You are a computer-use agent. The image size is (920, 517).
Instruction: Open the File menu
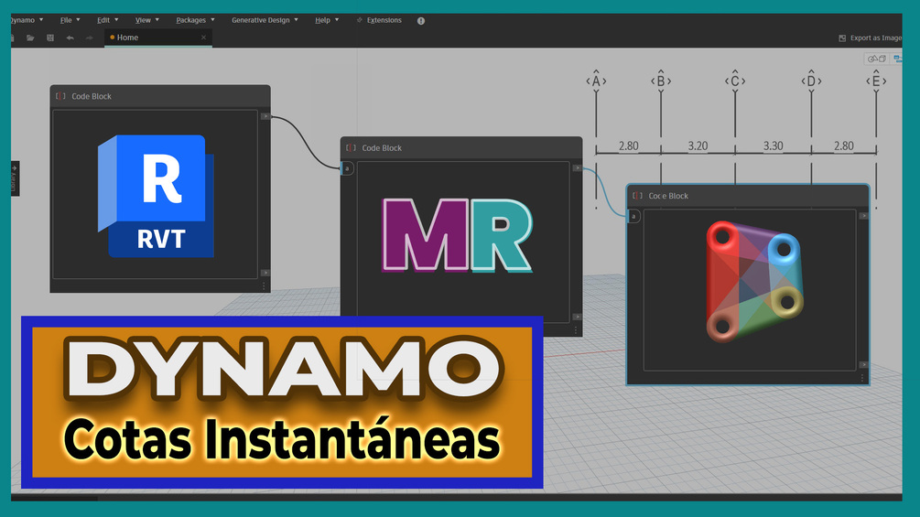[x=70, y=20]
